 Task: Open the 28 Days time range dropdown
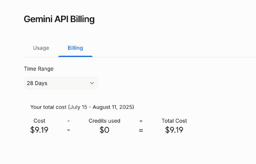coord(61,83)
